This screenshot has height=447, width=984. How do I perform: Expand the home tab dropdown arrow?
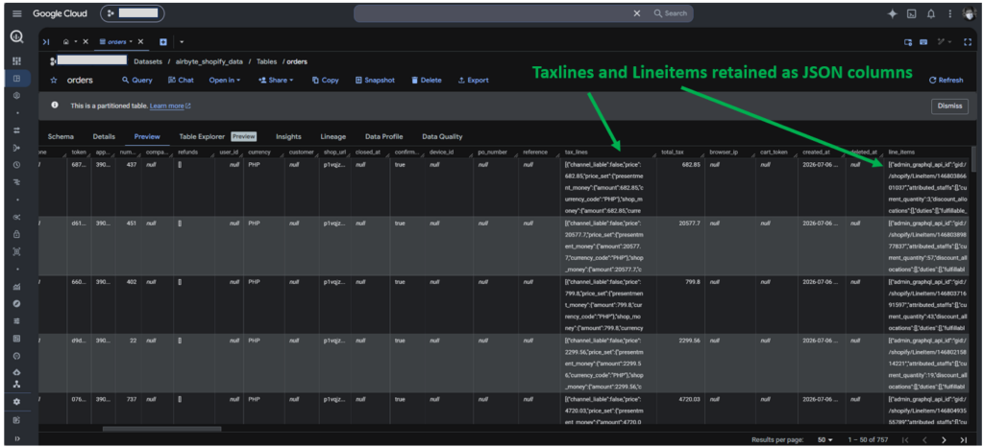point(76,42)
